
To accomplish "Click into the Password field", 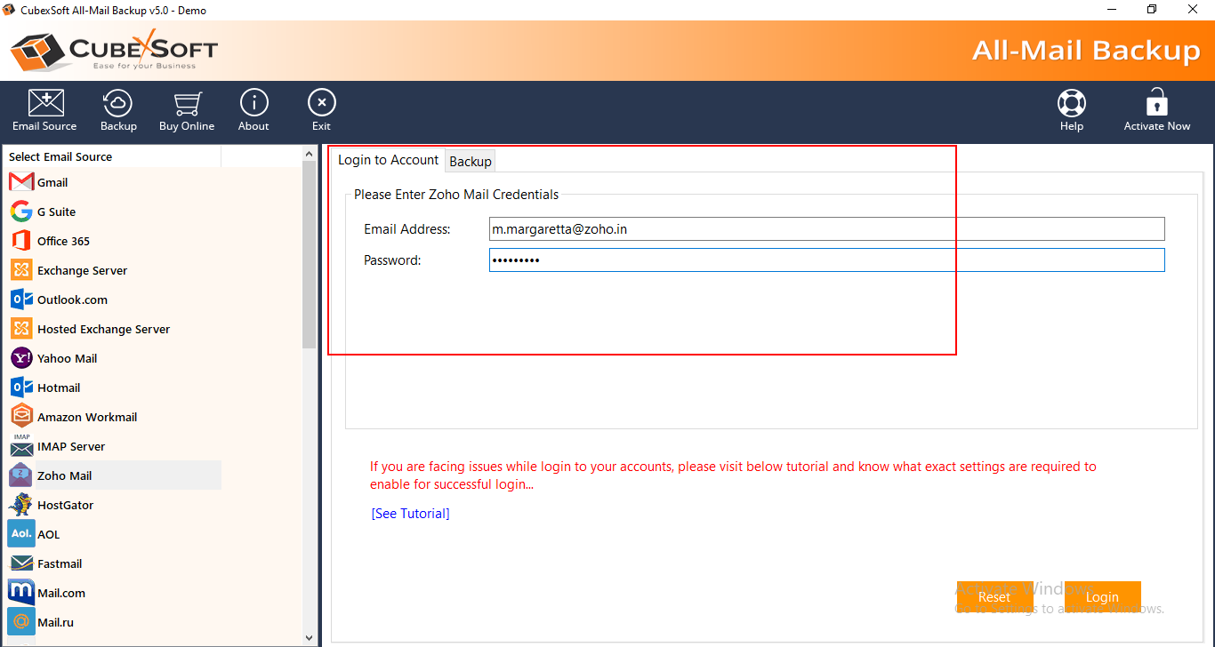I will pyautogui.click(x=825, y=260).
